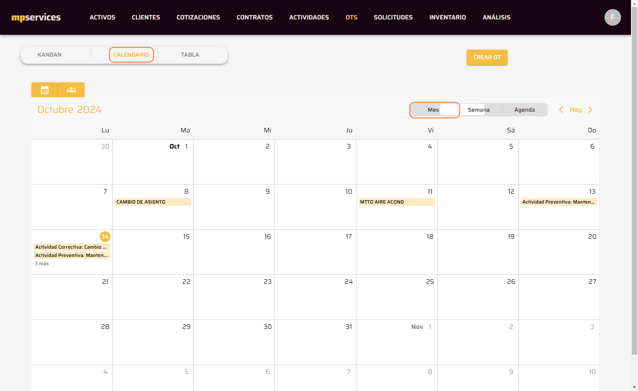The image size is (638, 391).
Task: Open COTIZACIONES menu
Action: (198, 17)
